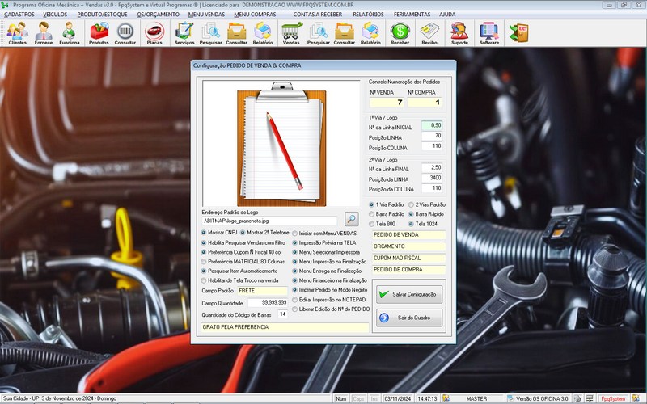Open the Serviços toolbar icon

point(184,32)
